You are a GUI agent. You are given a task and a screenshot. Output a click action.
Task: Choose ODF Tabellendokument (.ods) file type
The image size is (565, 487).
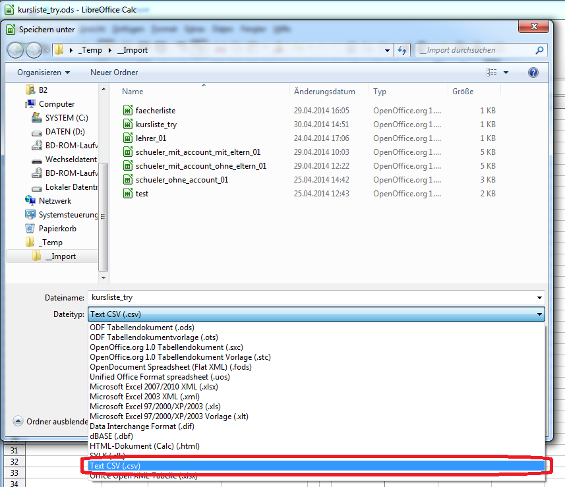coord(316,328)
